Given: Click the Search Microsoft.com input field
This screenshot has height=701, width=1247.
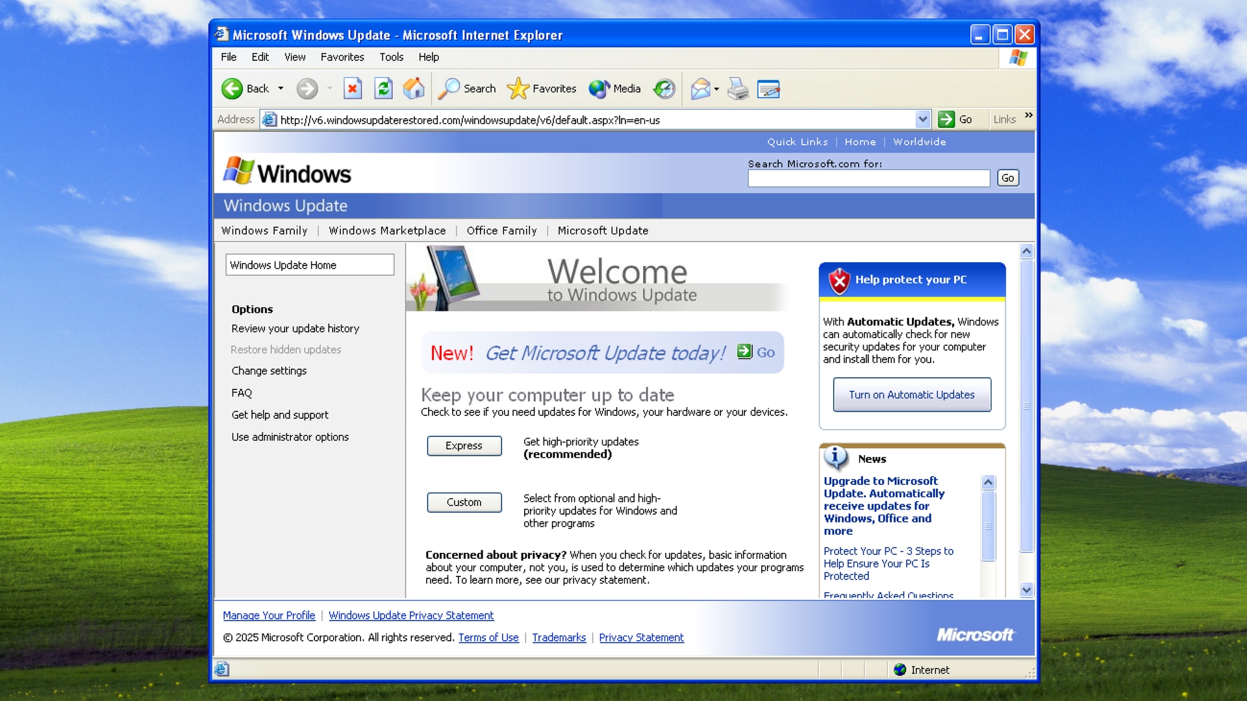Looking at the screenshot, I should click(868, 178).
